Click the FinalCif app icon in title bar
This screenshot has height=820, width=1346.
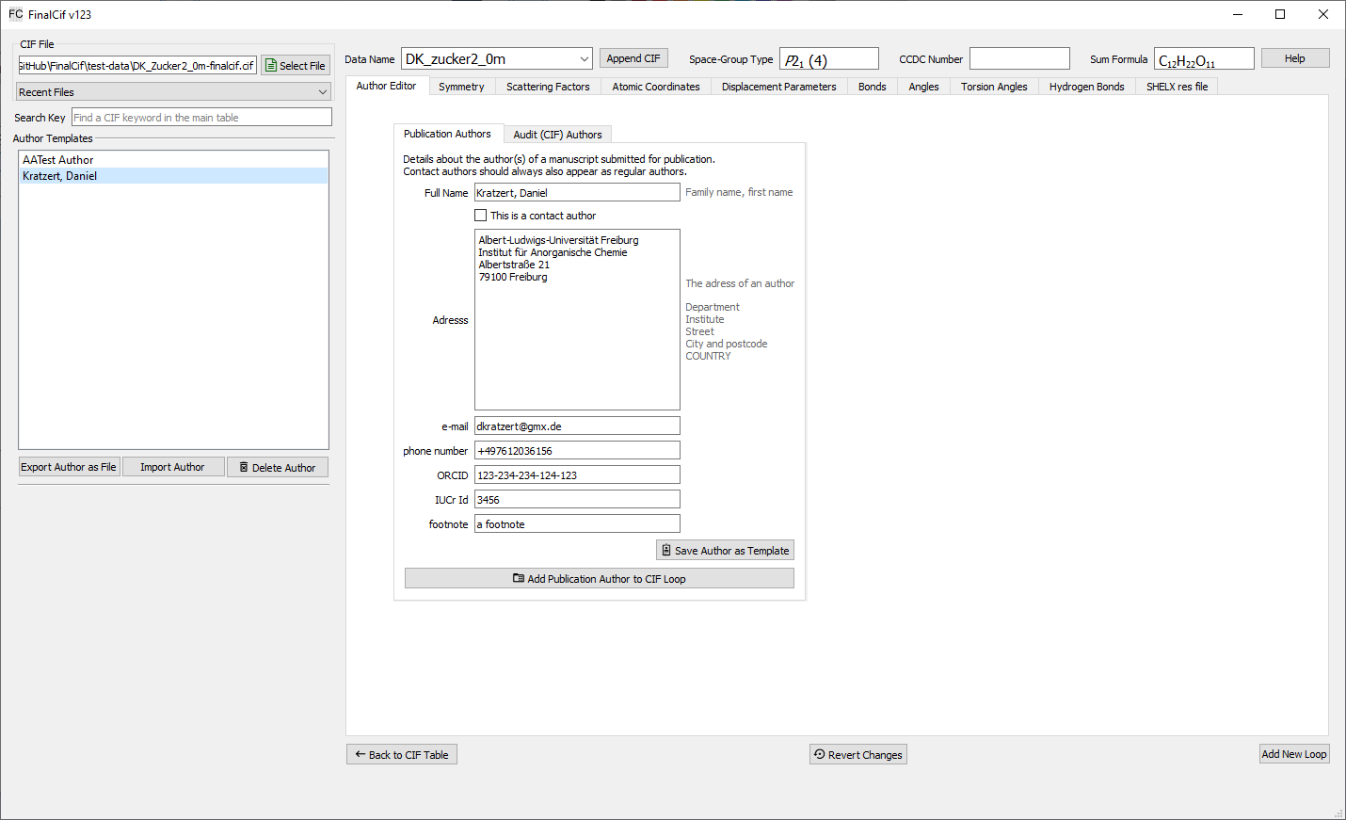point(15,14)
